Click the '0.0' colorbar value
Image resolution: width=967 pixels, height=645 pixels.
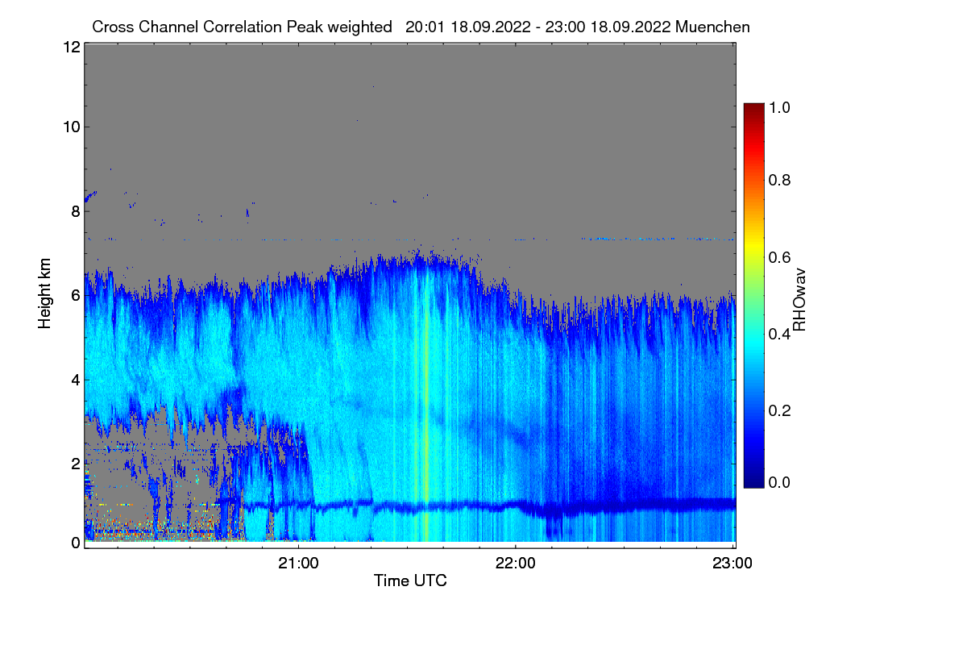(778, 482)
